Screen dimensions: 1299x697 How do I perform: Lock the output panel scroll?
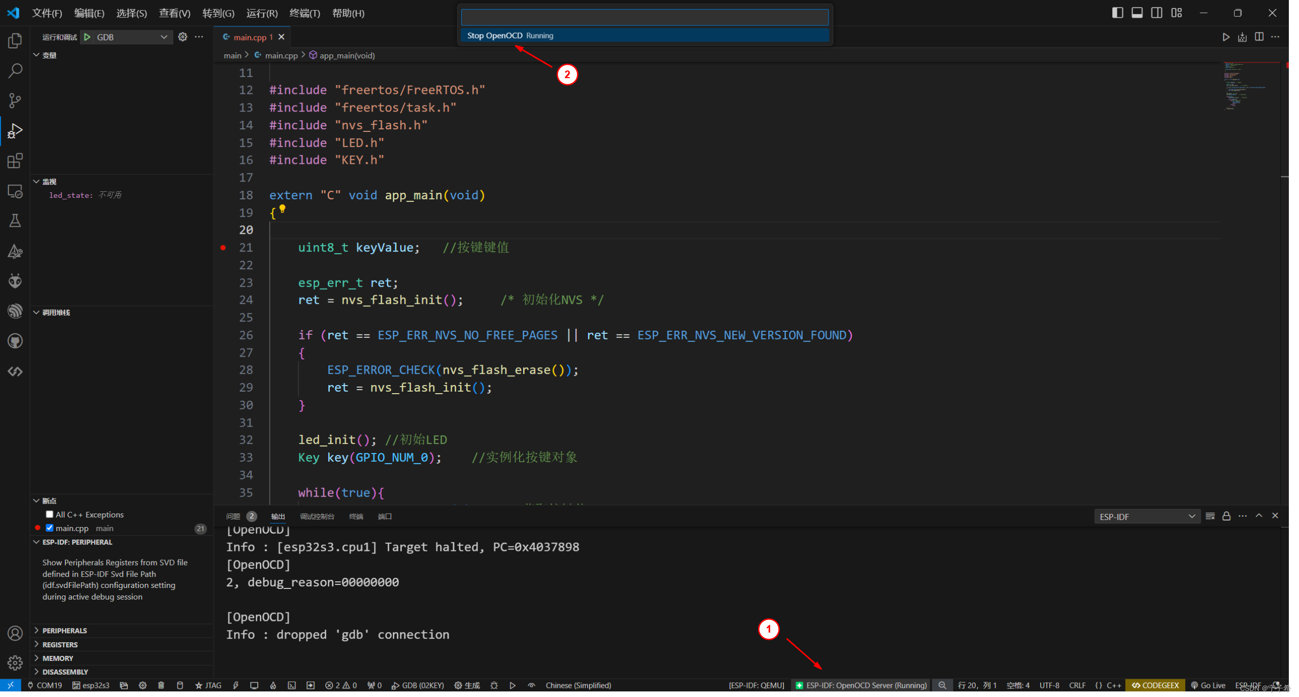[1226, 517]
